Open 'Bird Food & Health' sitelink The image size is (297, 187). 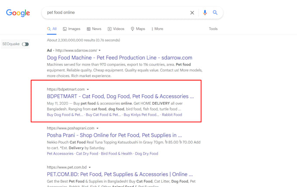(x=117, y=154)
